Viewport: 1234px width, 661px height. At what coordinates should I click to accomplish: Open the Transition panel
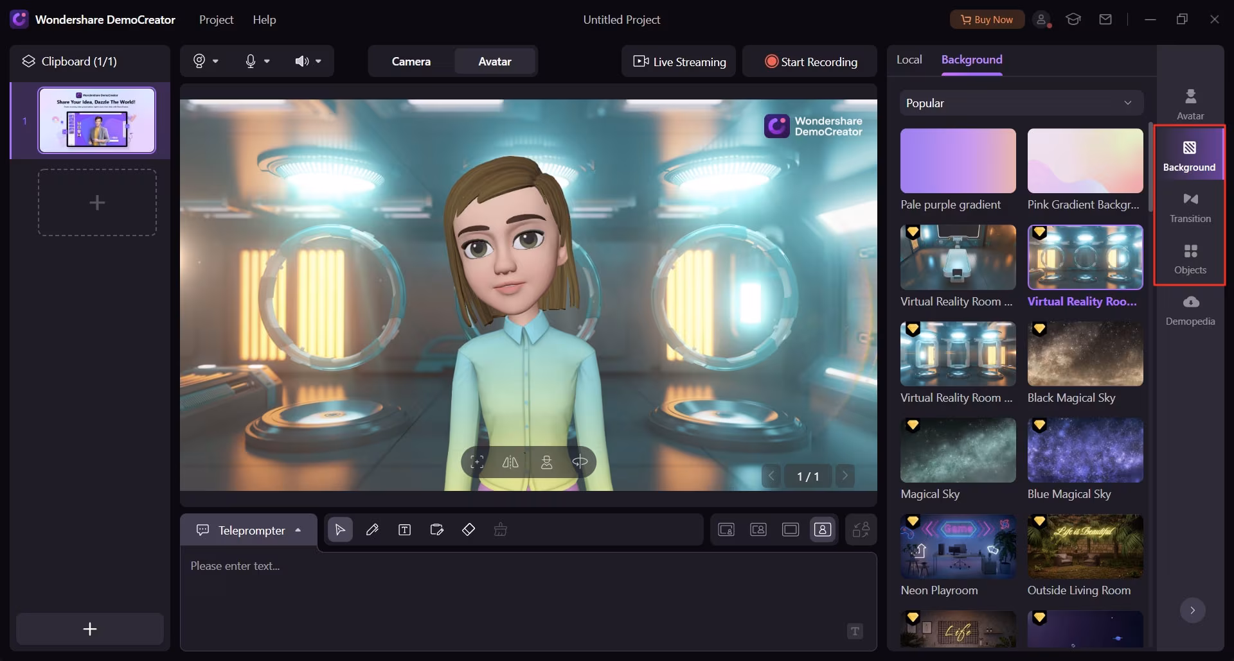pos(1190,207)
